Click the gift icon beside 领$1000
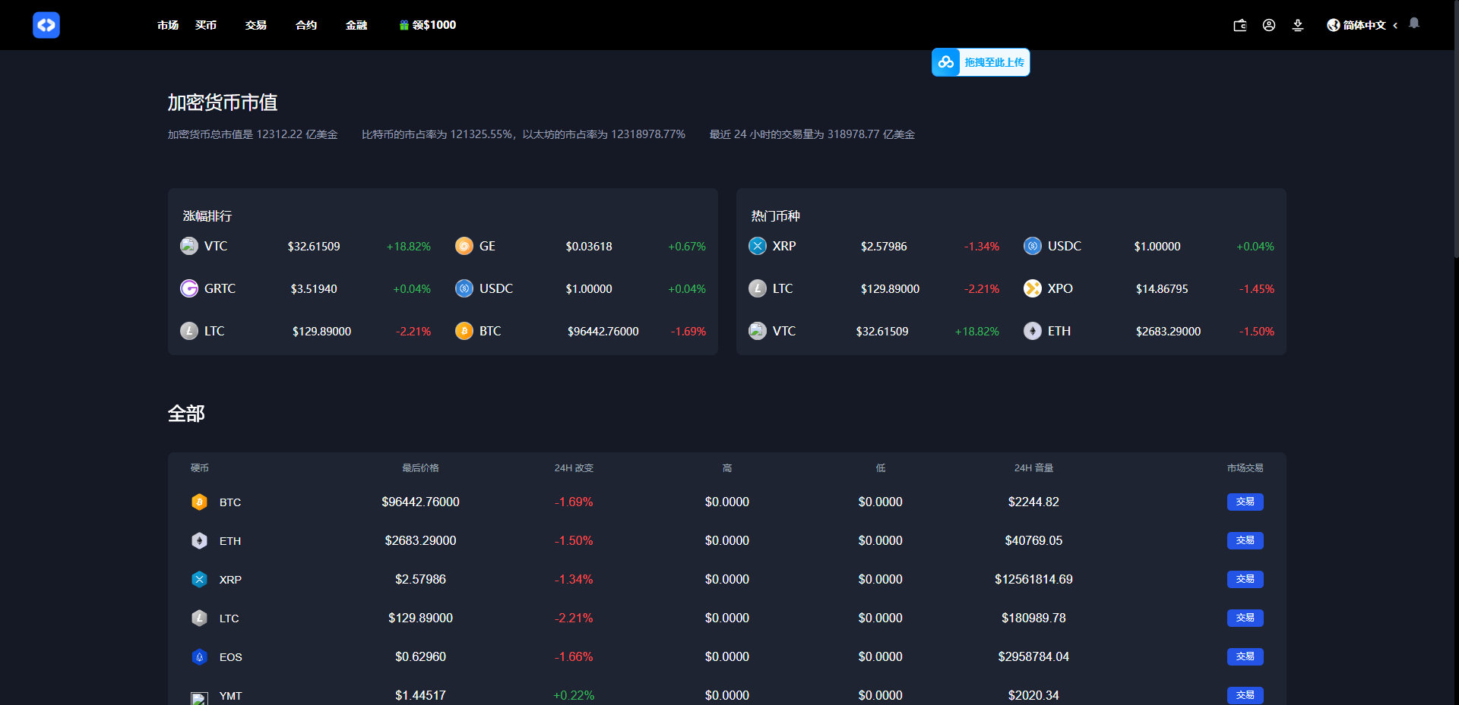Screen dimensions: 1459x705 (x=404, y=25)
